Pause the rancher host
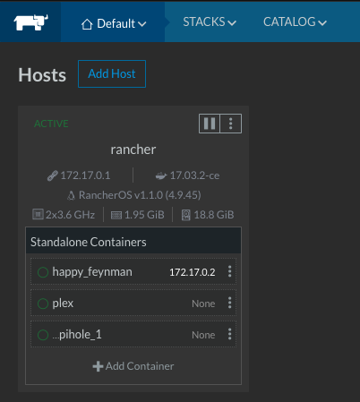The width and height of the screenshot is (360, 402). 210,124
